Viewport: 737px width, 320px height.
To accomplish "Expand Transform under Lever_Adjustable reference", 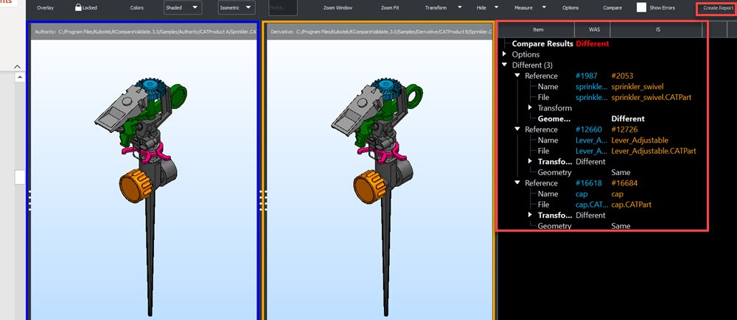I will click(x=531, y=162).
